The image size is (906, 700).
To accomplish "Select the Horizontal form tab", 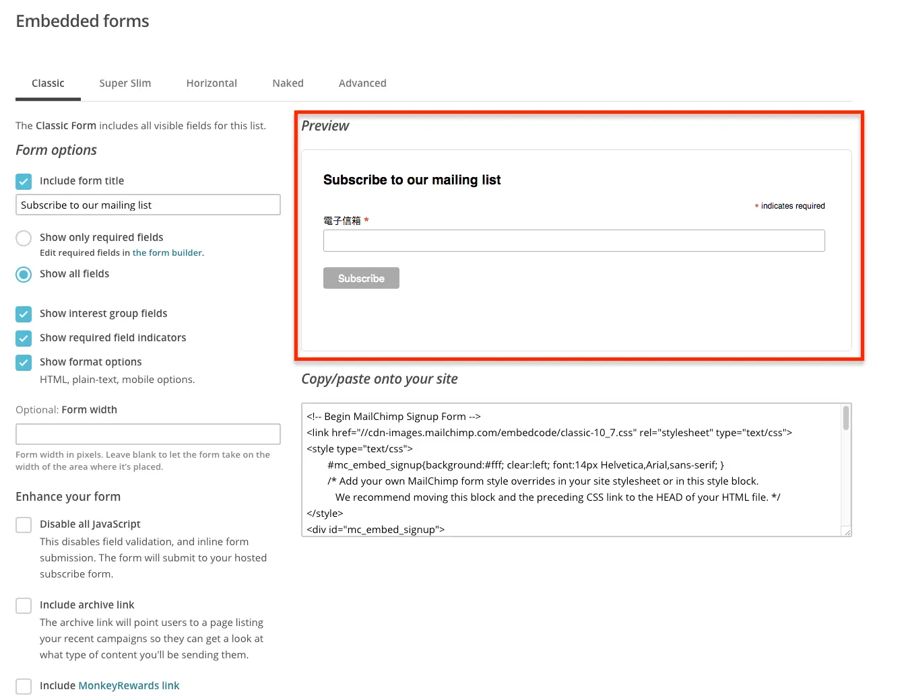I will point(212,83).
